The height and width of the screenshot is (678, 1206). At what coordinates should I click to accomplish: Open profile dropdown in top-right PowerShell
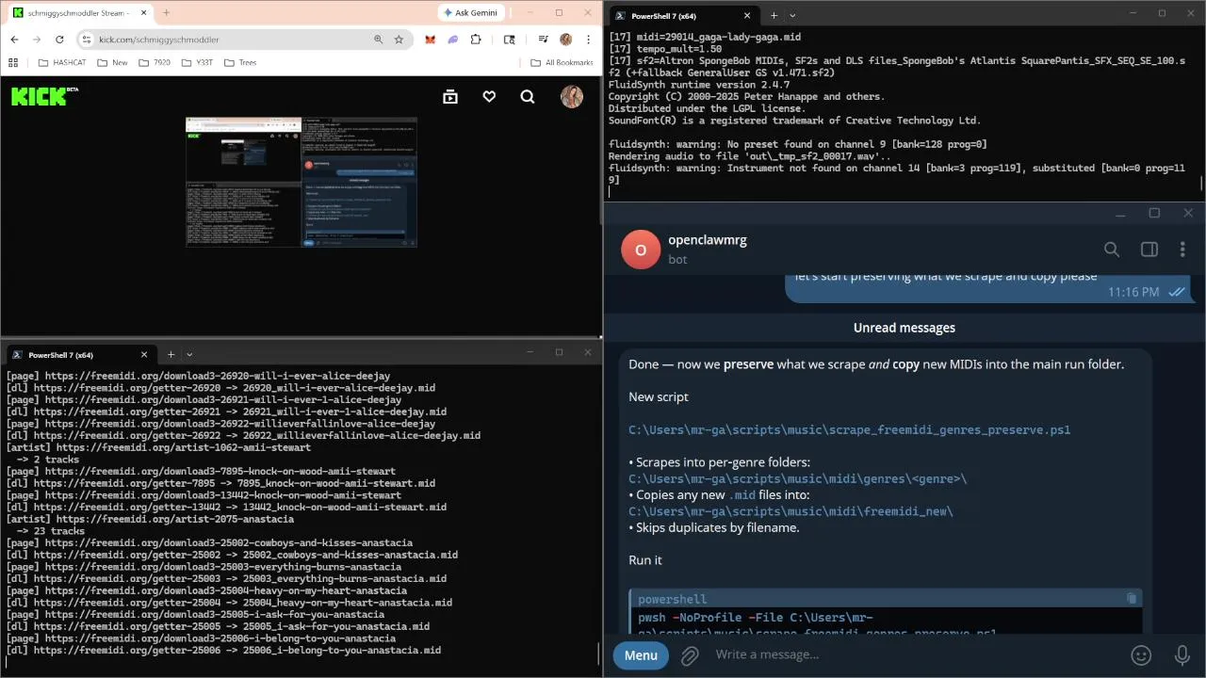pyautogui.click(x=792, y=16)
